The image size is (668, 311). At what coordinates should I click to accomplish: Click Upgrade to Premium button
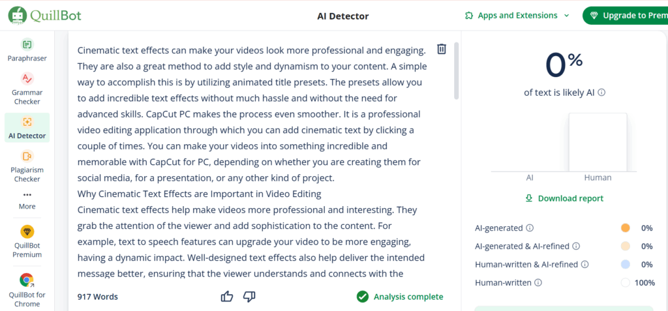625,16
